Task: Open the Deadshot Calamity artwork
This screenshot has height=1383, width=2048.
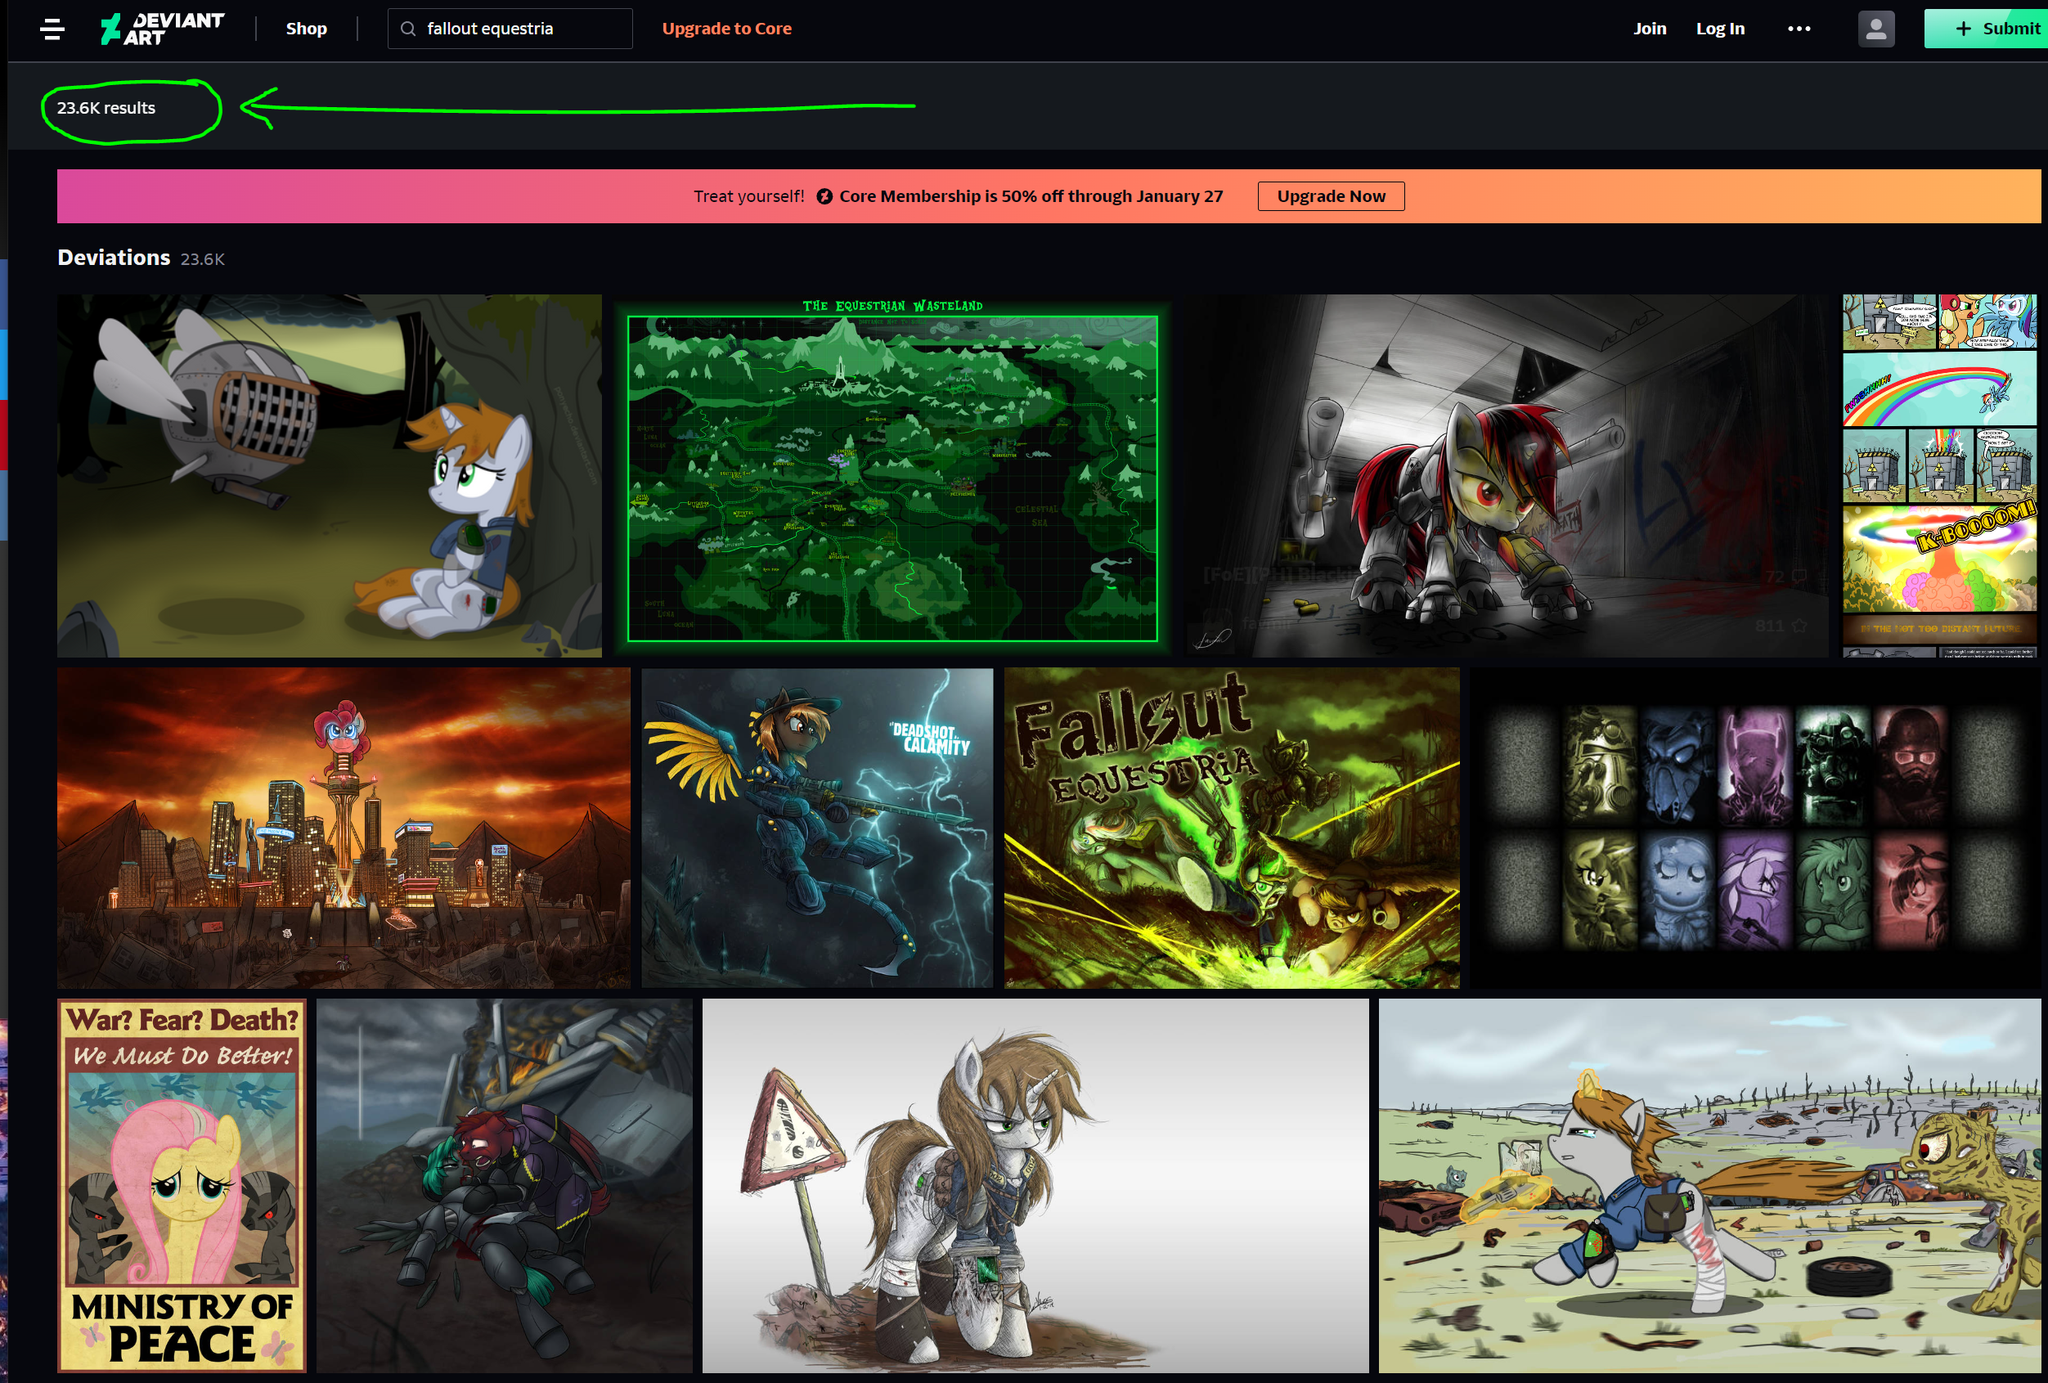Action: tap(817, 828)
